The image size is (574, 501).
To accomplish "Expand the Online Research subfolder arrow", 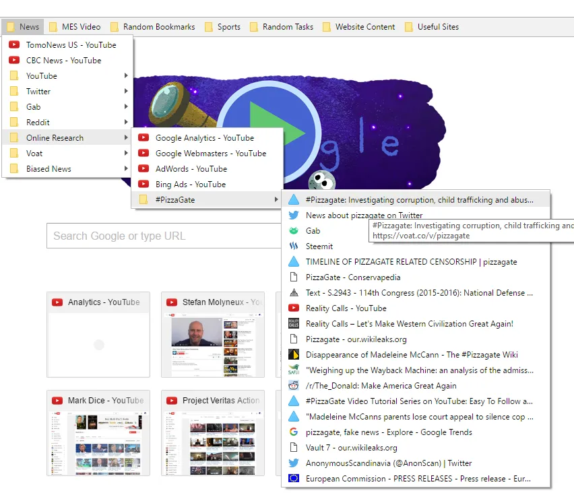I will pyautogui.click(x=126, y=137).
